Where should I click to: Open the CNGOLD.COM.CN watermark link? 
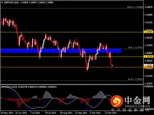(x=137, y=106)
